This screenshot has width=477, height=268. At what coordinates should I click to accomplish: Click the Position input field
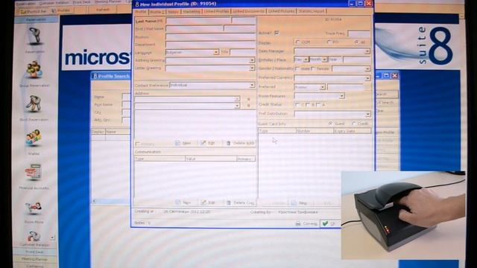[x=210, y=37]
